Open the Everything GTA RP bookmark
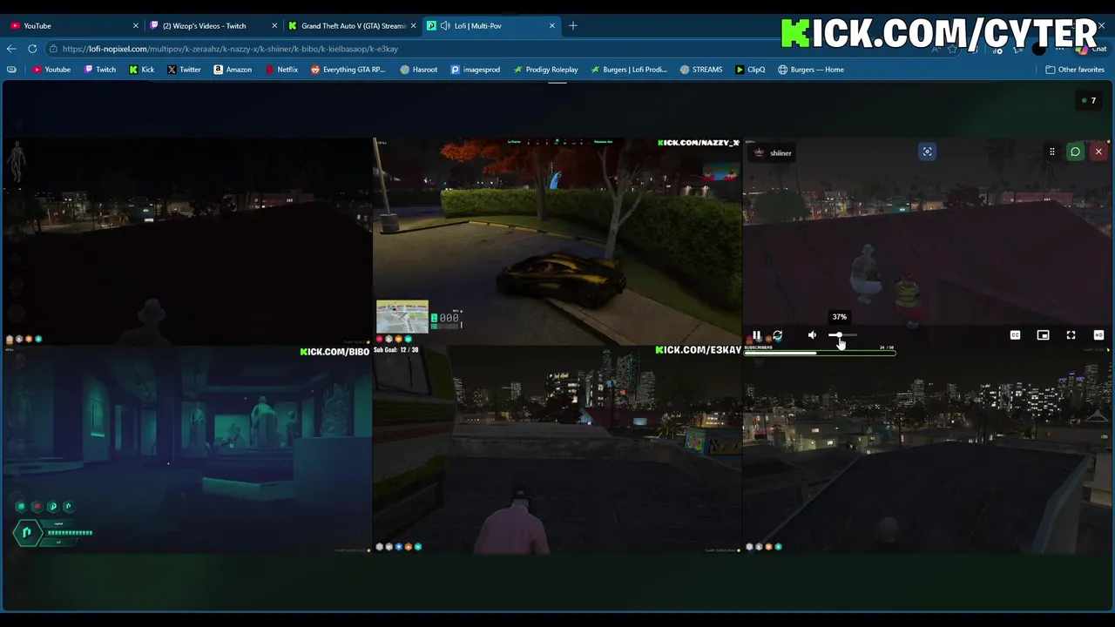Viewport: 1115px width, 627px height. [348, 70]
